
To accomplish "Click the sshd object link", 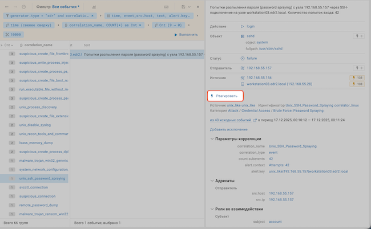I will coord(251,36).
